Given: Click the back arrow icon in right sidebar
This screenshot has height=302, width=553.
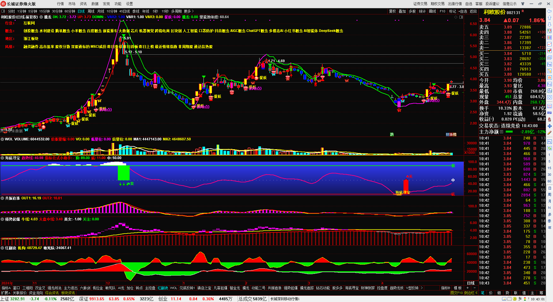Looking at the screenshot, I should [x=550, y=11].
